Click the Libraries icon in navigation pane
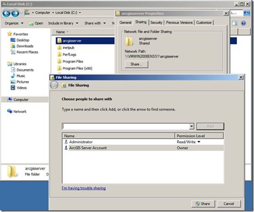254x212 pixels. (x=10, y=64)
